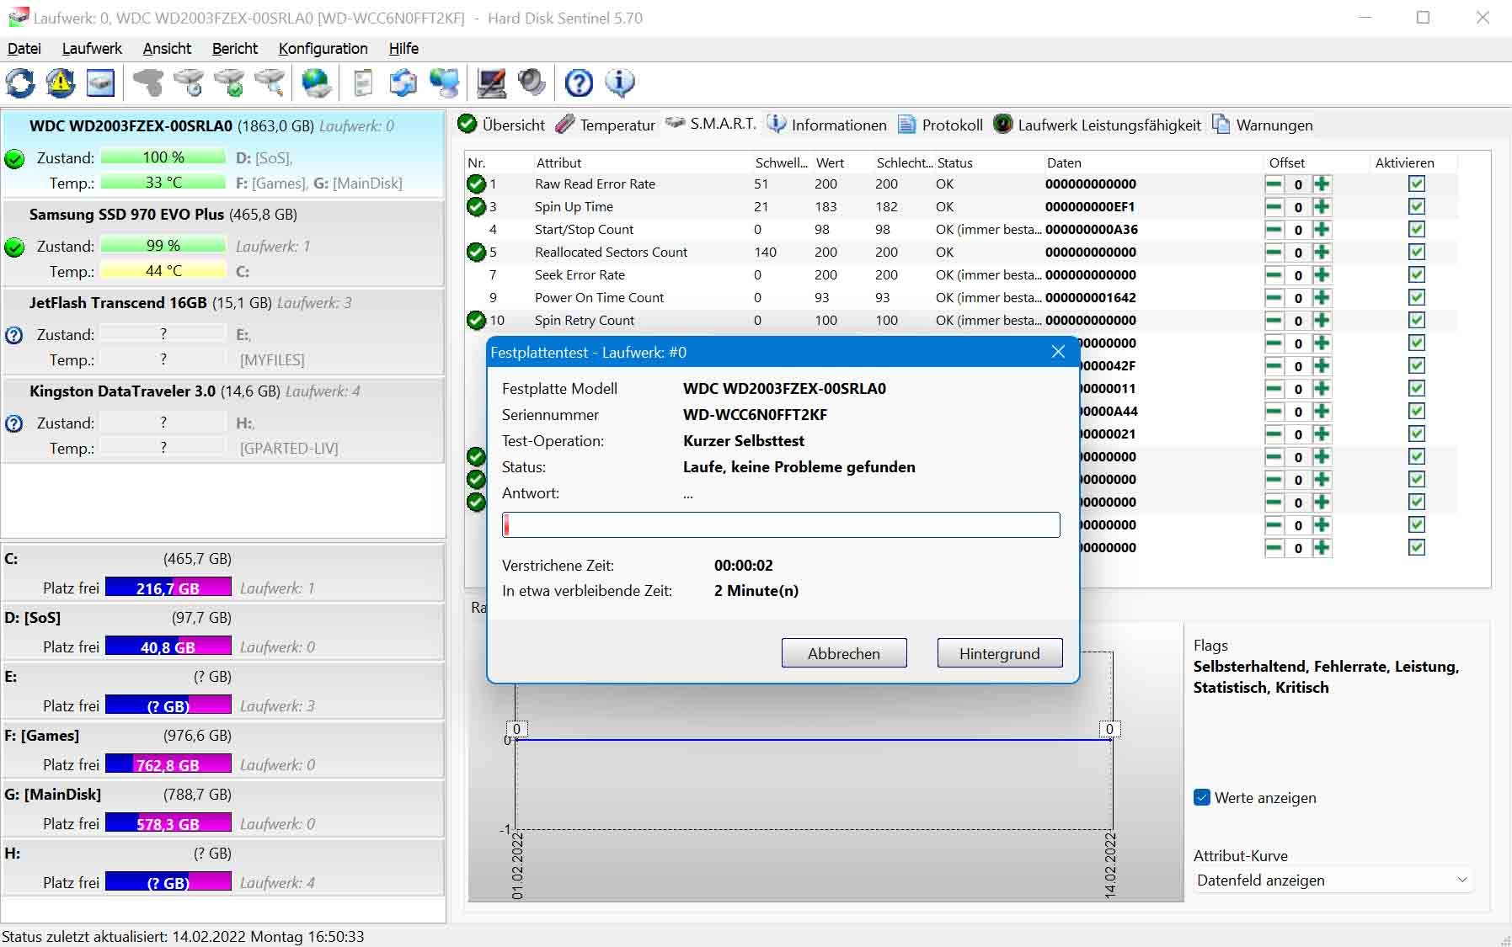This screenshot has width=1512, height=947.
Task: Click the blue disk panel toolbar icon
Action: (101, 82)
